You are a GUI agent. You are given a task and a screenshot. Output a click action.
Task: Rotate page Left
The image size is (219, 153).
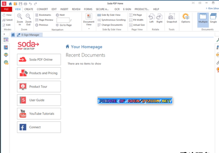(151, 18)
